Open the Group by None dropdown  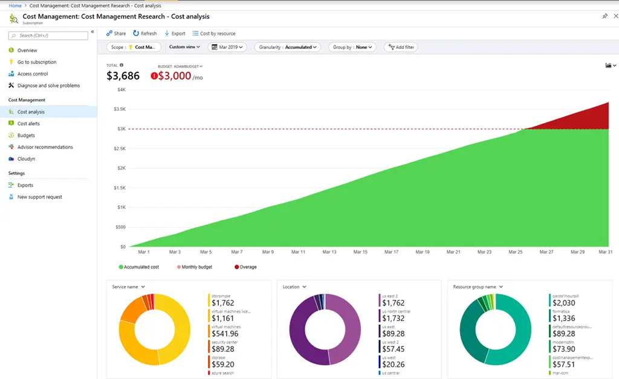coord(352,47)
